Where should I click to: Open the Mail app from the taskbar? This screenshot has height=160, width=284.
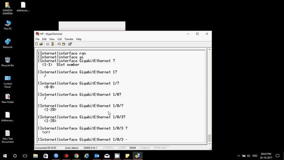(x=107, y=156)
